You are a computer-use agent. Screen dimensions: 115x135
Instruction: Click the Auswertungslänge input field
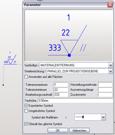105,90
